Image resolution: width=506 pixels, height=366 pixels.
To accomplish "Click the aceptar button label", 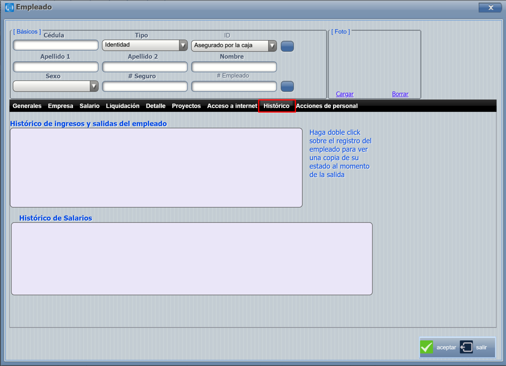I will 446,347.
